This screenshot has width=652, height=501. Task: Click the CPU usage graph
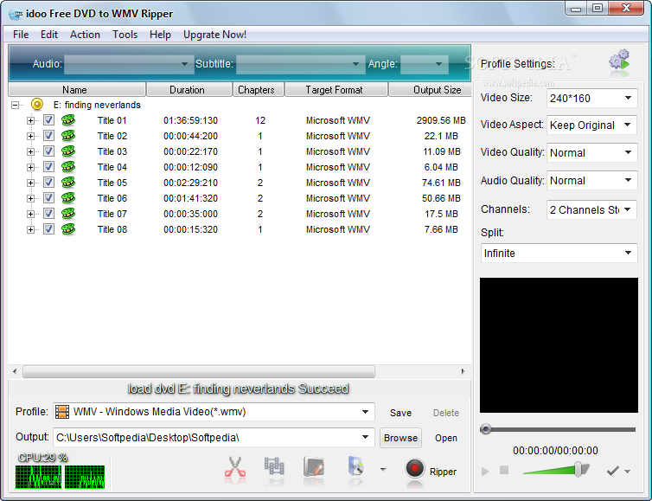click(x=60, y=477)
